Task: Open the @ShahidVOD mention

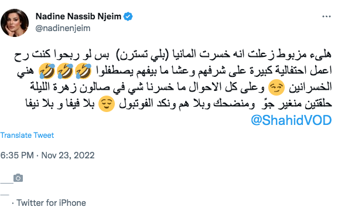Action: pos(291,120)
